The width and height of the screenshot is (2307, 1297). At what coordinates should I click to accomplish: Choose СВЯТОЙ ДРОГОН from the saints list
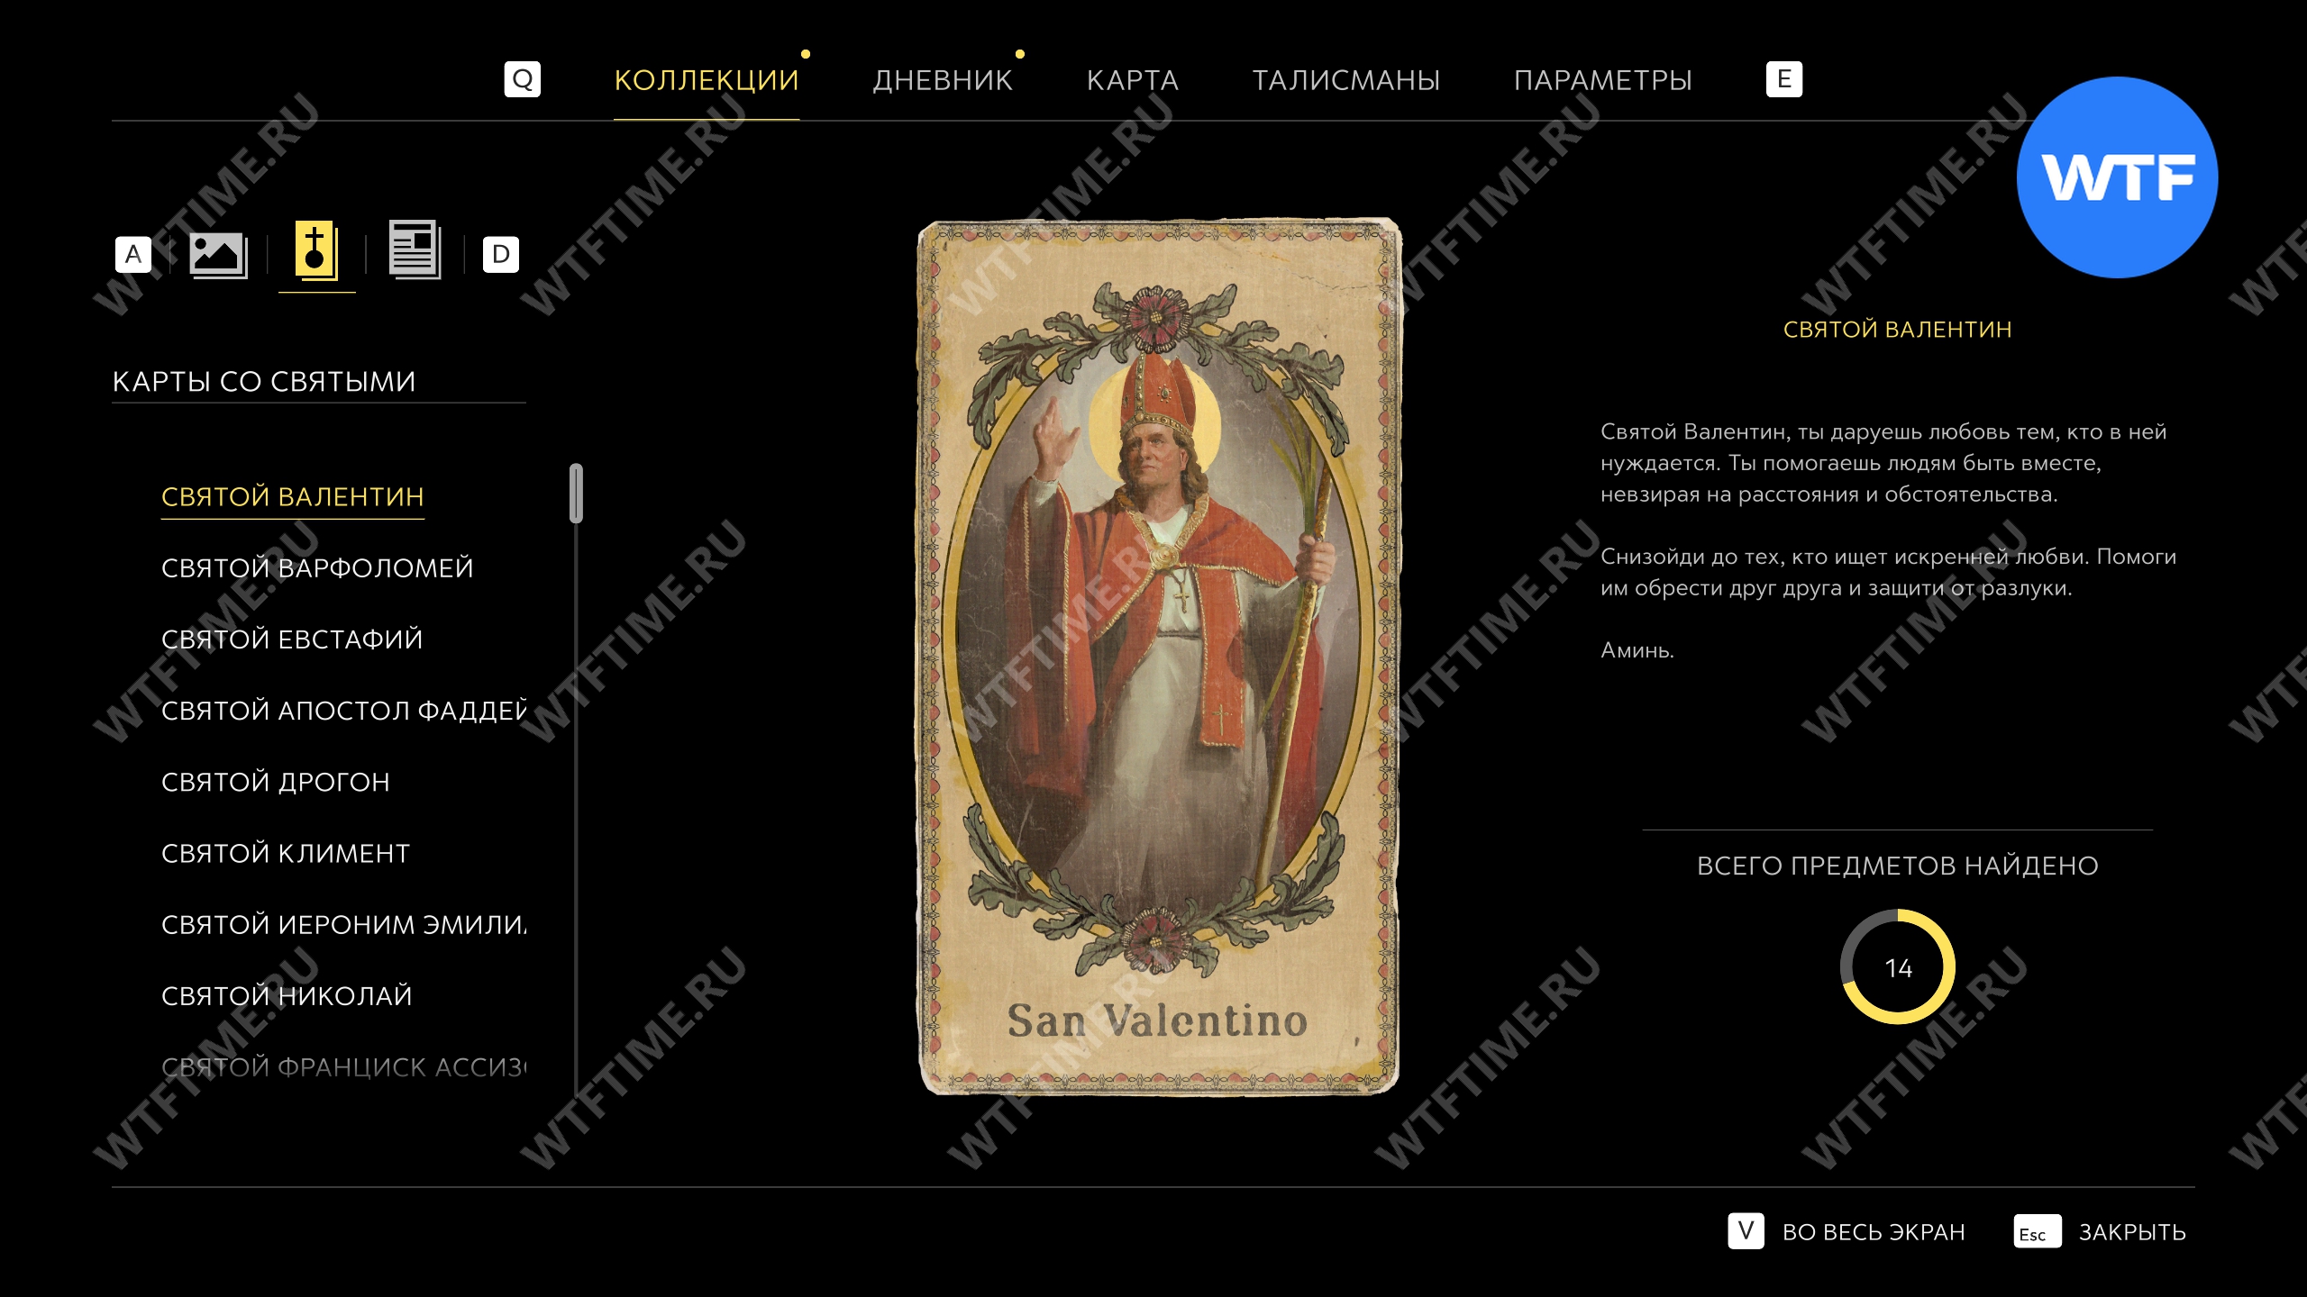[276, 782]
